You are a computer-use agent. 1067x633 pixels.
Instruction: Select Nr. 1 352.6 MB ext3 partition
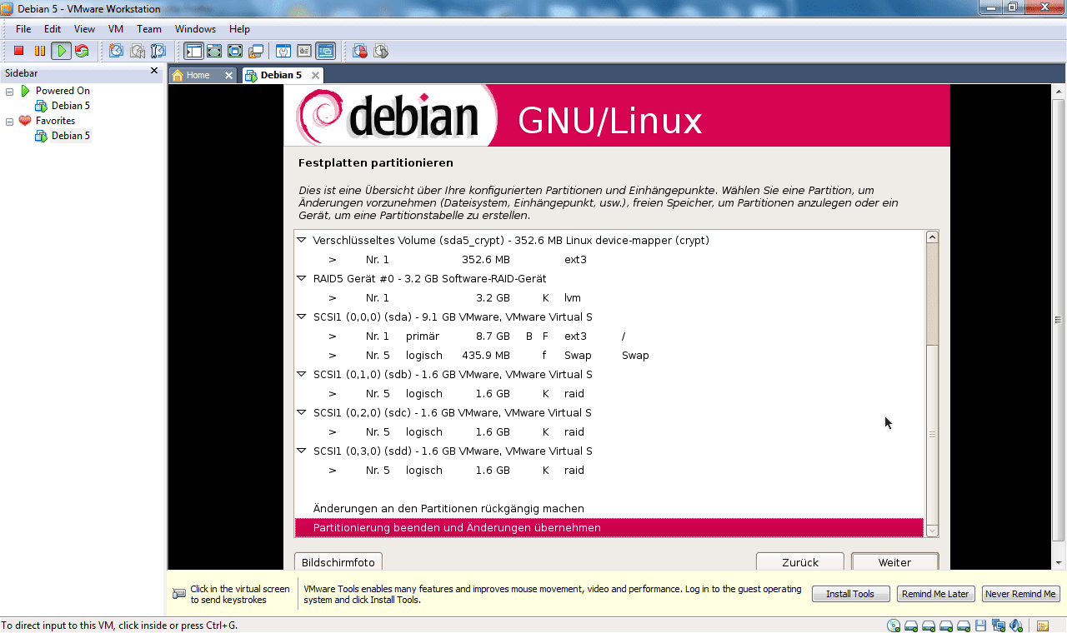click(609, 259)
